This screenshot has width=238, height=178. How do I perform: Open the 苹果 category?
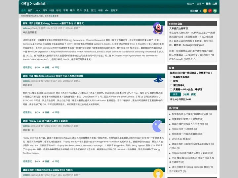pos(65,11)
